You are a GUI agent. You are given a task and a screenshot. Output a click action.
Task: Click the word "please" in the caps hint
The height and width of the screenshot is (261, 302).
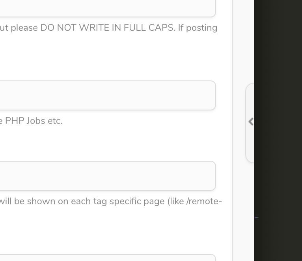coord(24,28)
